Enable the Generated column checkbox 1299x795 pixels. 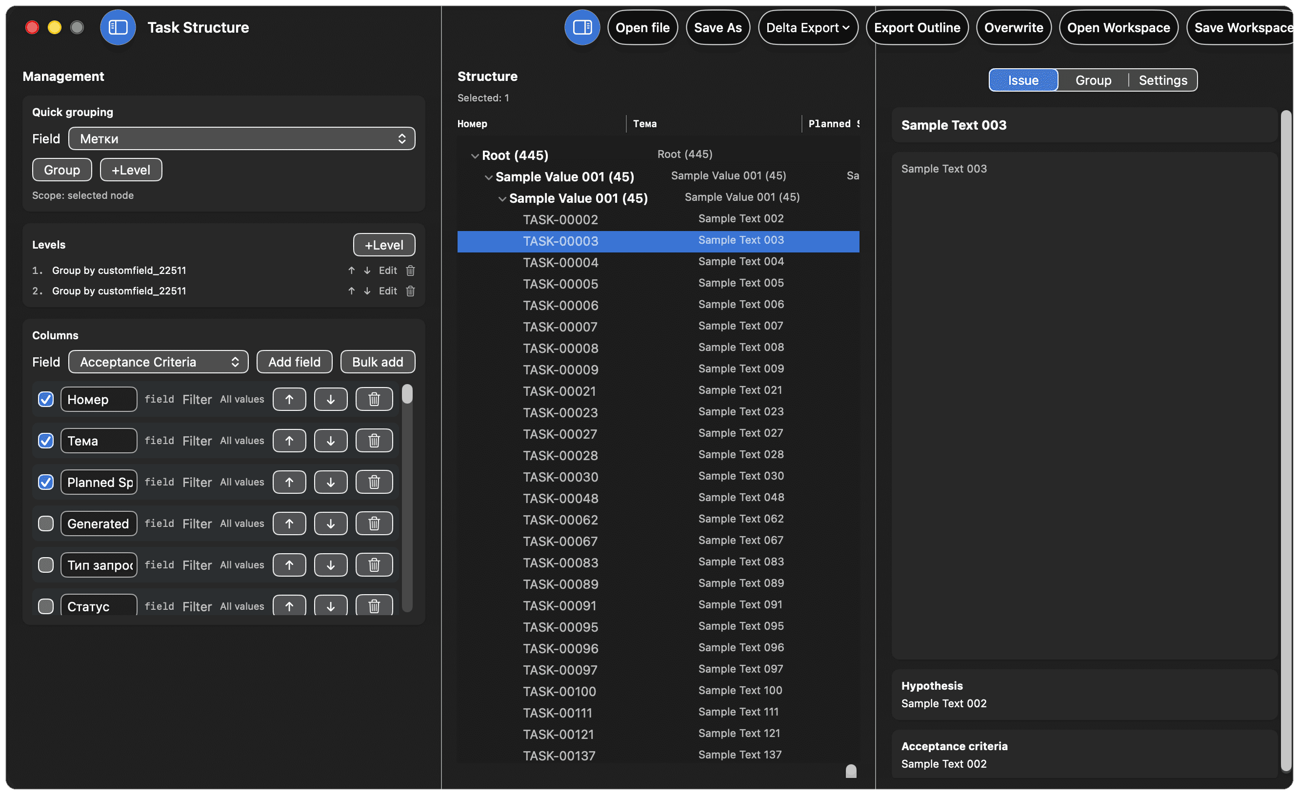tap(46, 524)
